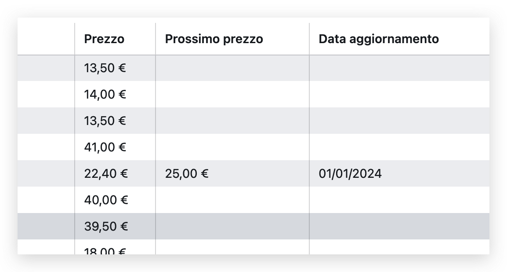Screen dimensions: 507x272
Task: Click the 40,00 € price cell
Action: coord(105,200)
